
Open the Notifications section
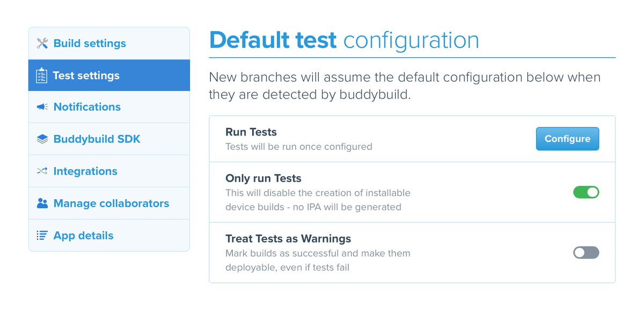tap(109, 107)
